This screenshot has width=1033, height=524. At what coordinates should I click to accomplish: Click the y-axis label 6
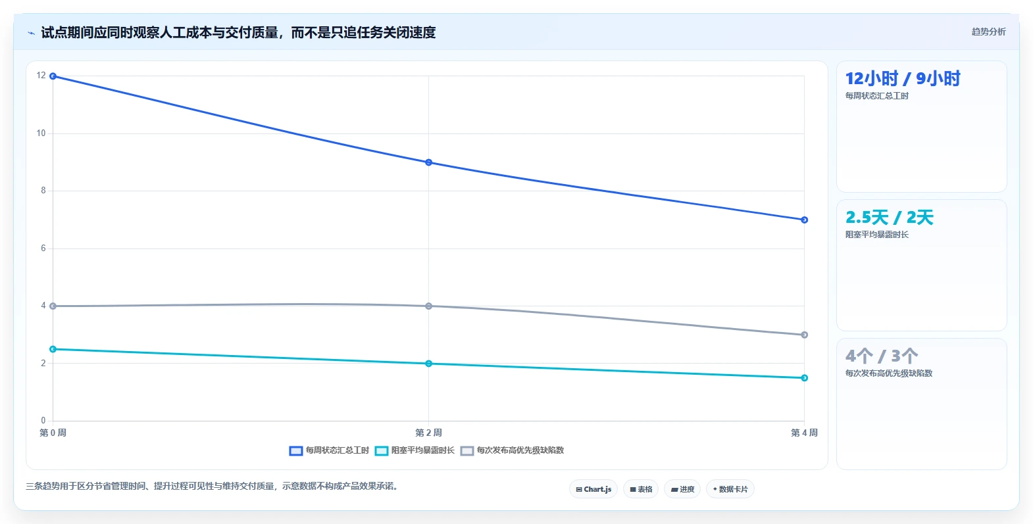point(43,249)
